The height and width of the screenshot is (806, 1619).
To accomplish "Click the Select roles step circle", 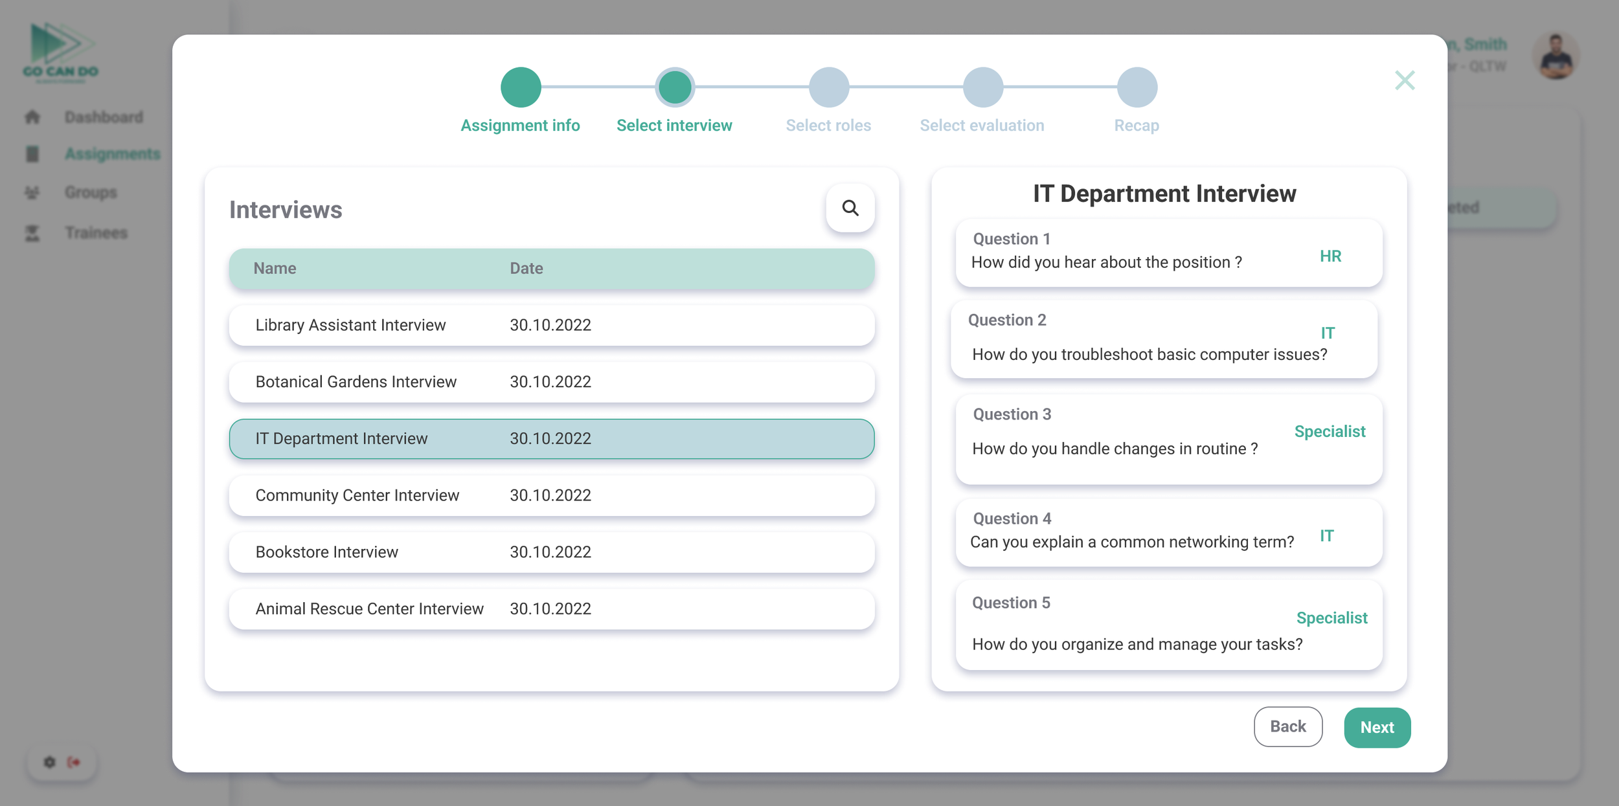I will 828,87.
